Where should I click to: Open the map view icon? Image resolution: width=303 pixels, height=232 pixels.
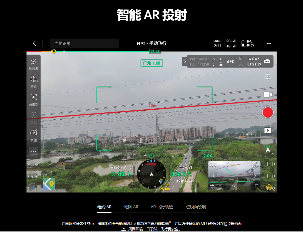pyautogui.click(x=49, y=184)
